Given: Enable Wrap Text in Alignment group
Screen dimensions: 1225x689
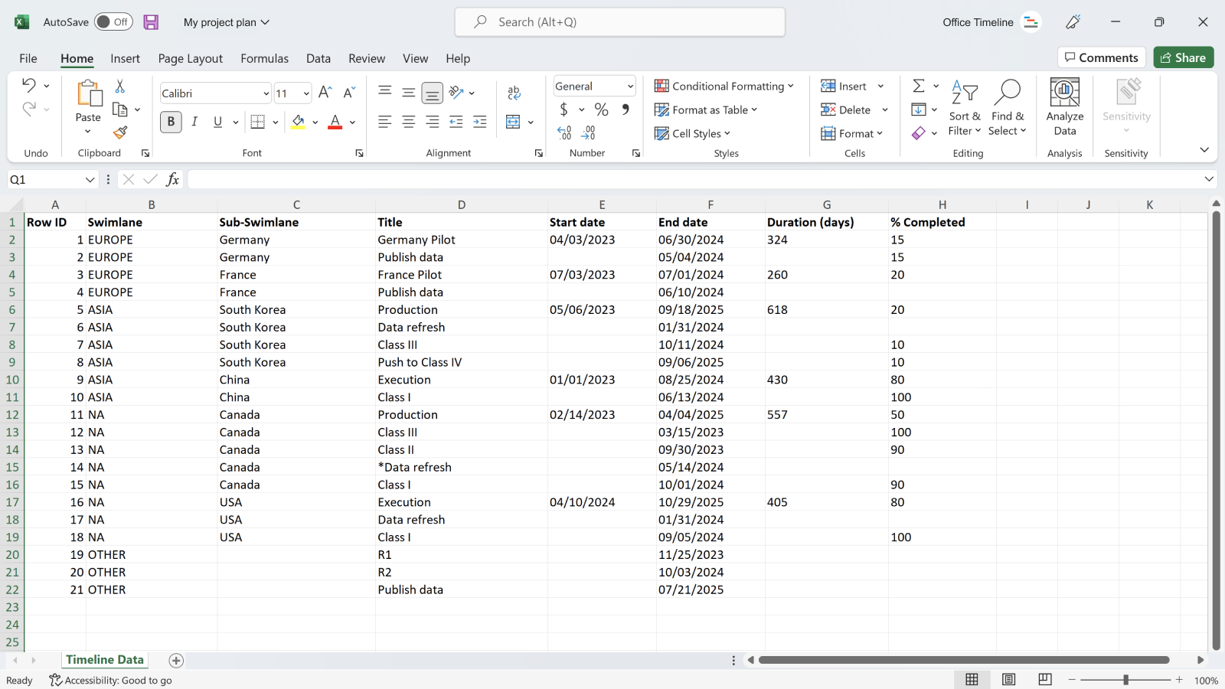Looking at the screenshot, I should (513, 93).
